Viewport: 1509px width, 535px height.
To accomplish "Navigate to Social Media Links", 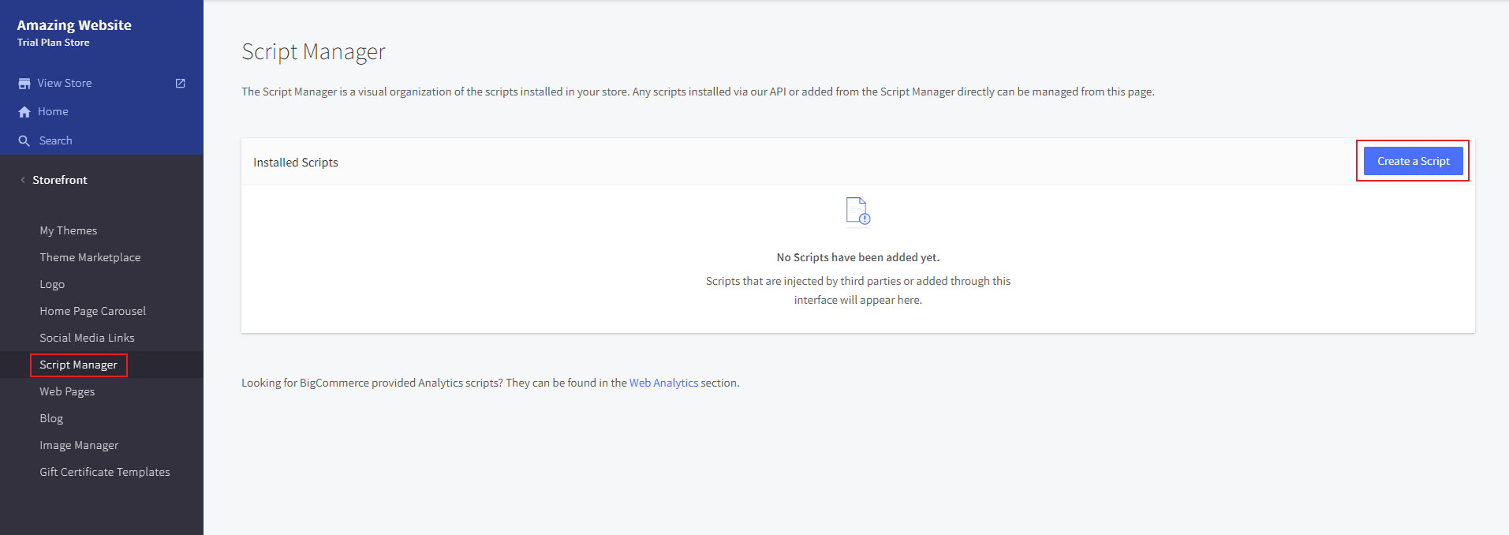I will [x=87, y=338].
